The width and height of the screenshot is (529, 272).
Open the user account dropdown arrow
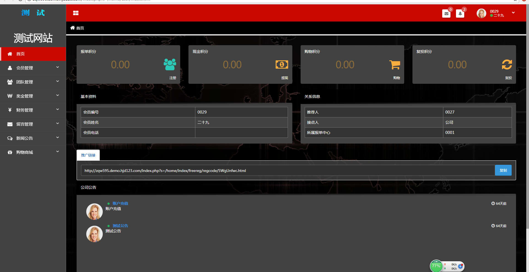coord(513,13)
